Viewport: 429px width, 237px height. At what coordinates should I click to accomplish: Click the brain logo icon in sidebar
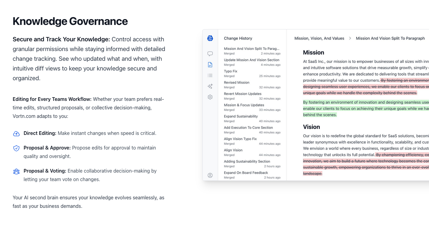click(x=210, y=38)
